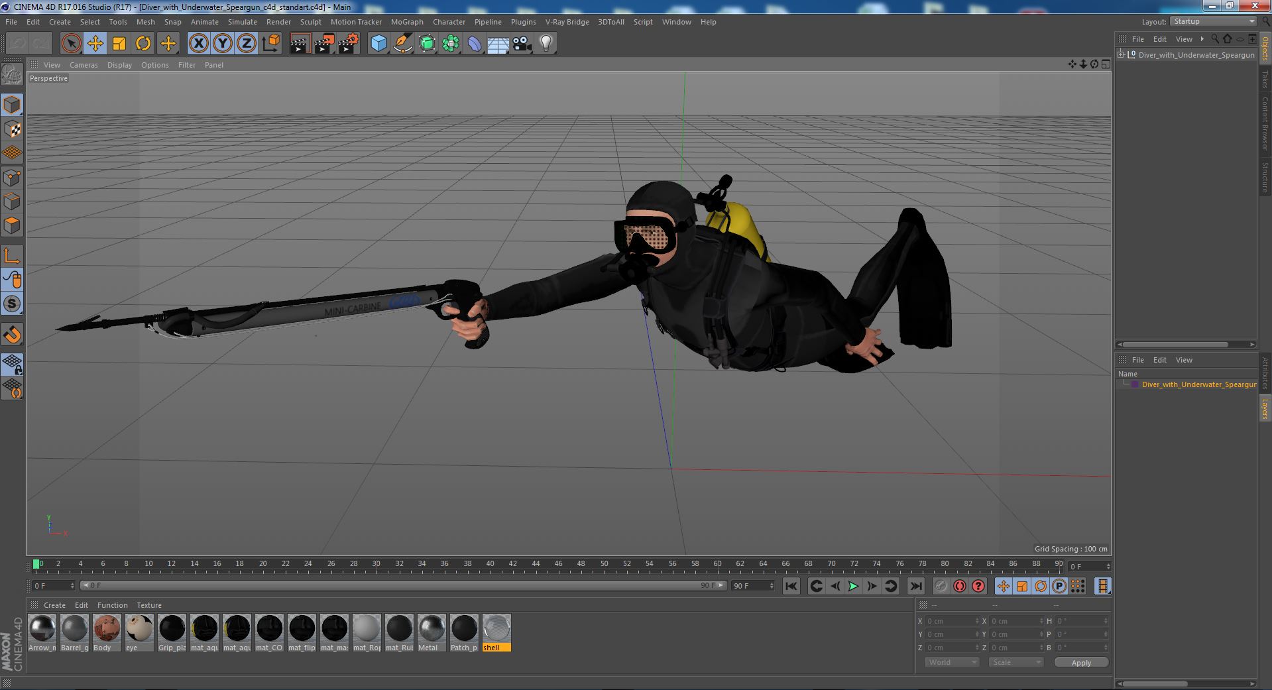This screenshot has width=1272, height=690.
Task: Open the array modeling objects icon
Action: pos(451,44)
